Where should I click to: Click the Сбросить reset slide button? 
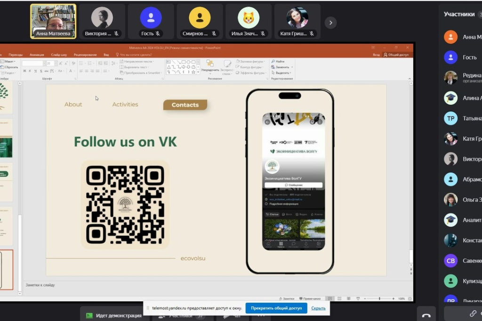click(9, 67)
